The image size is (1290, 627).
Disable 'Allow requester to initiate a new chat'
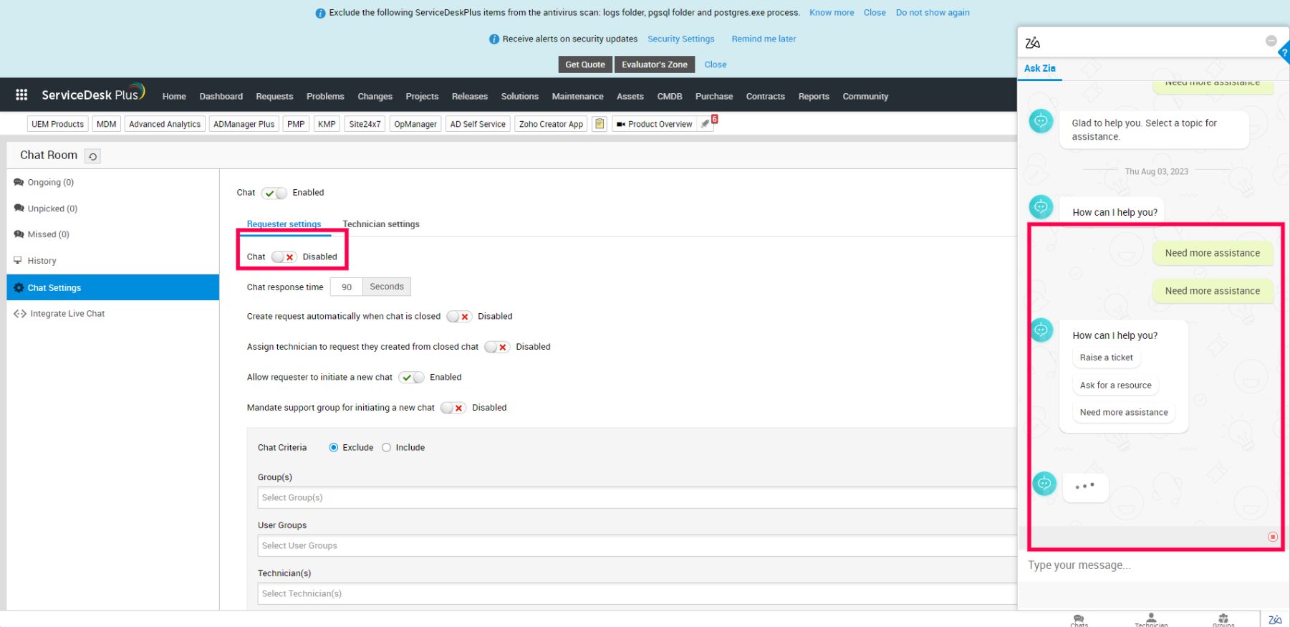coord(412,378)
